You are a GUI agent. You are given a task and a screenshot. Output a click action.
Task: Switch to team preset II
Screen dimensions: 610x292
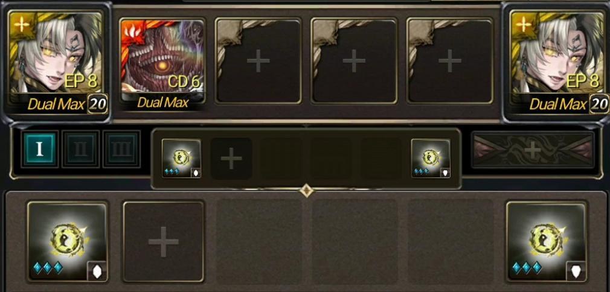point(81,149)
